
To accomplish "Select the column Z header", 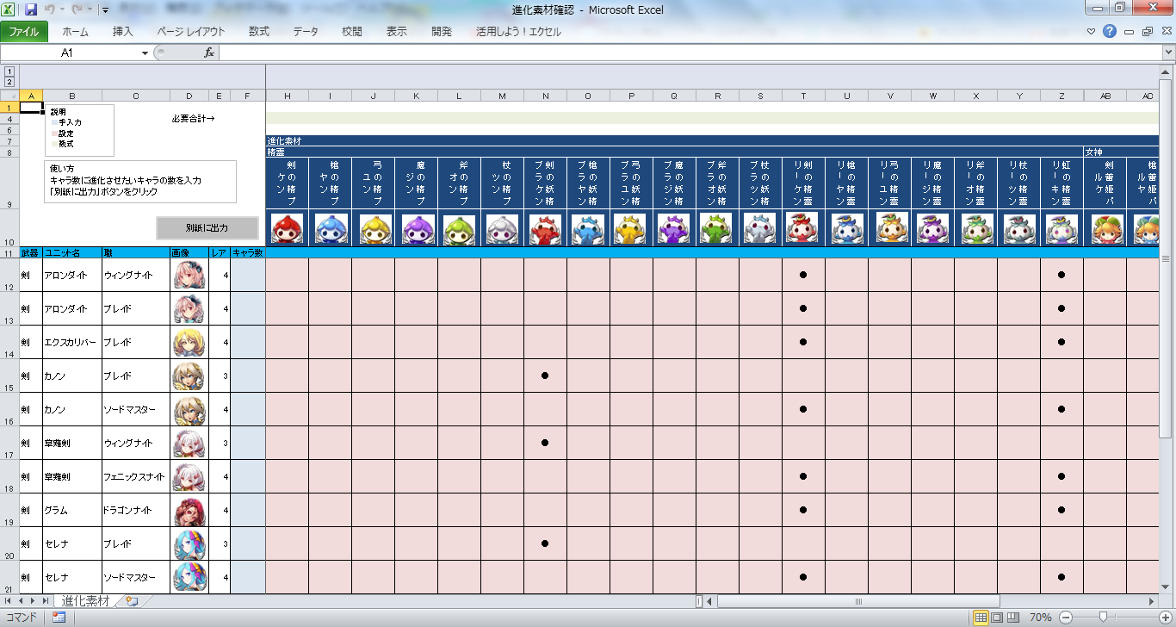I will 1061,96.
